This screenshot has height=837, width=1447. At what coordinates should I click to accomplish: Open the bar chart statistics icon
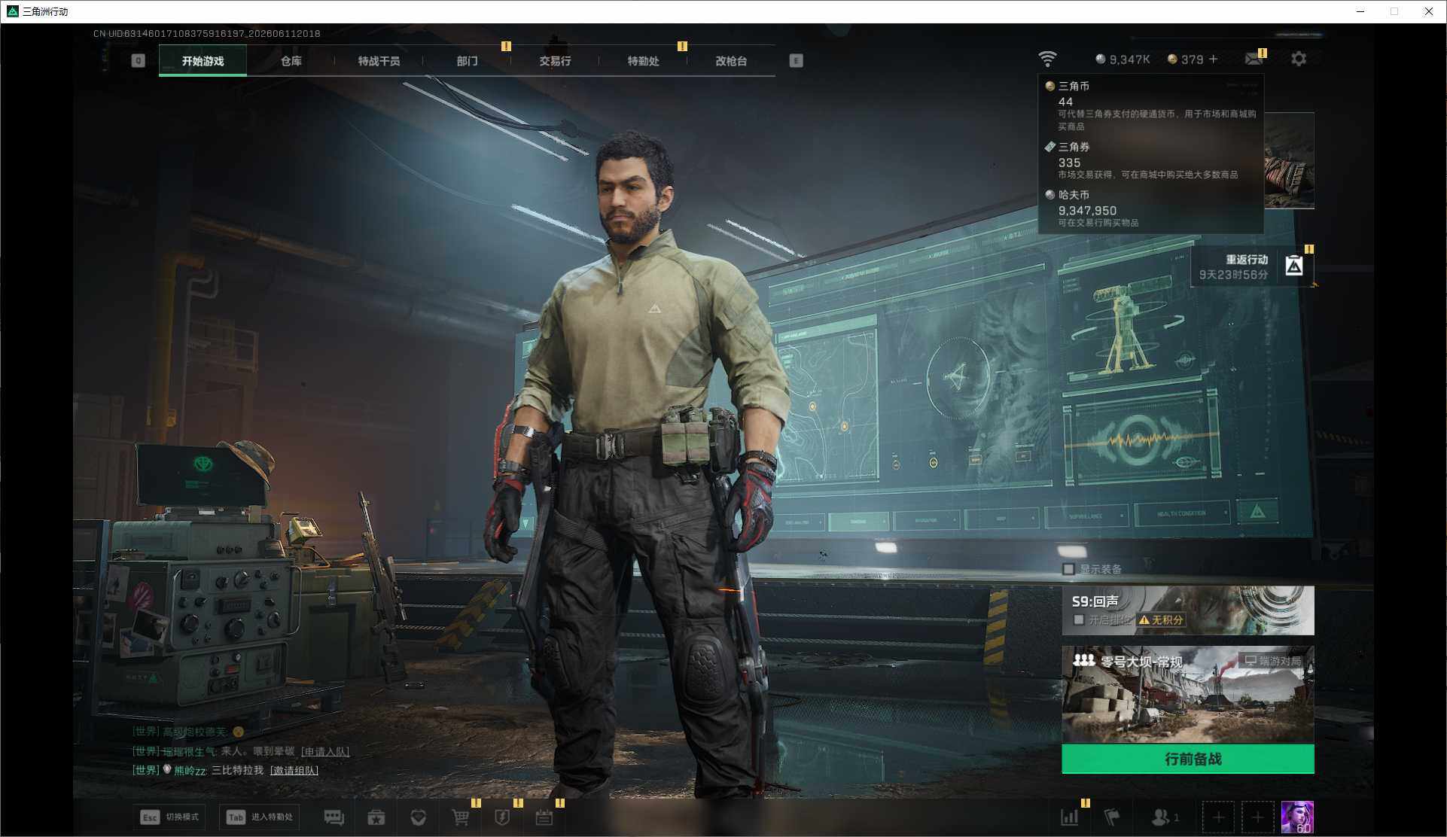1069,817
